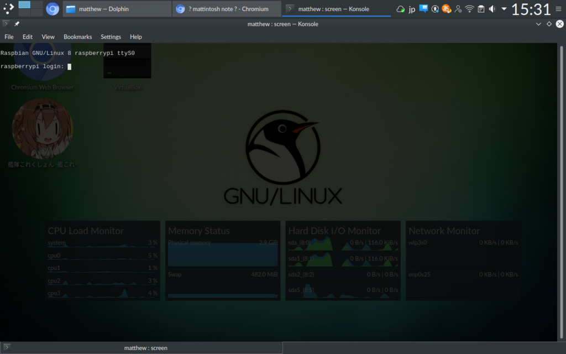
Task: Click the terminal icon on the bottom tab
Action: (x=7, y=347)
